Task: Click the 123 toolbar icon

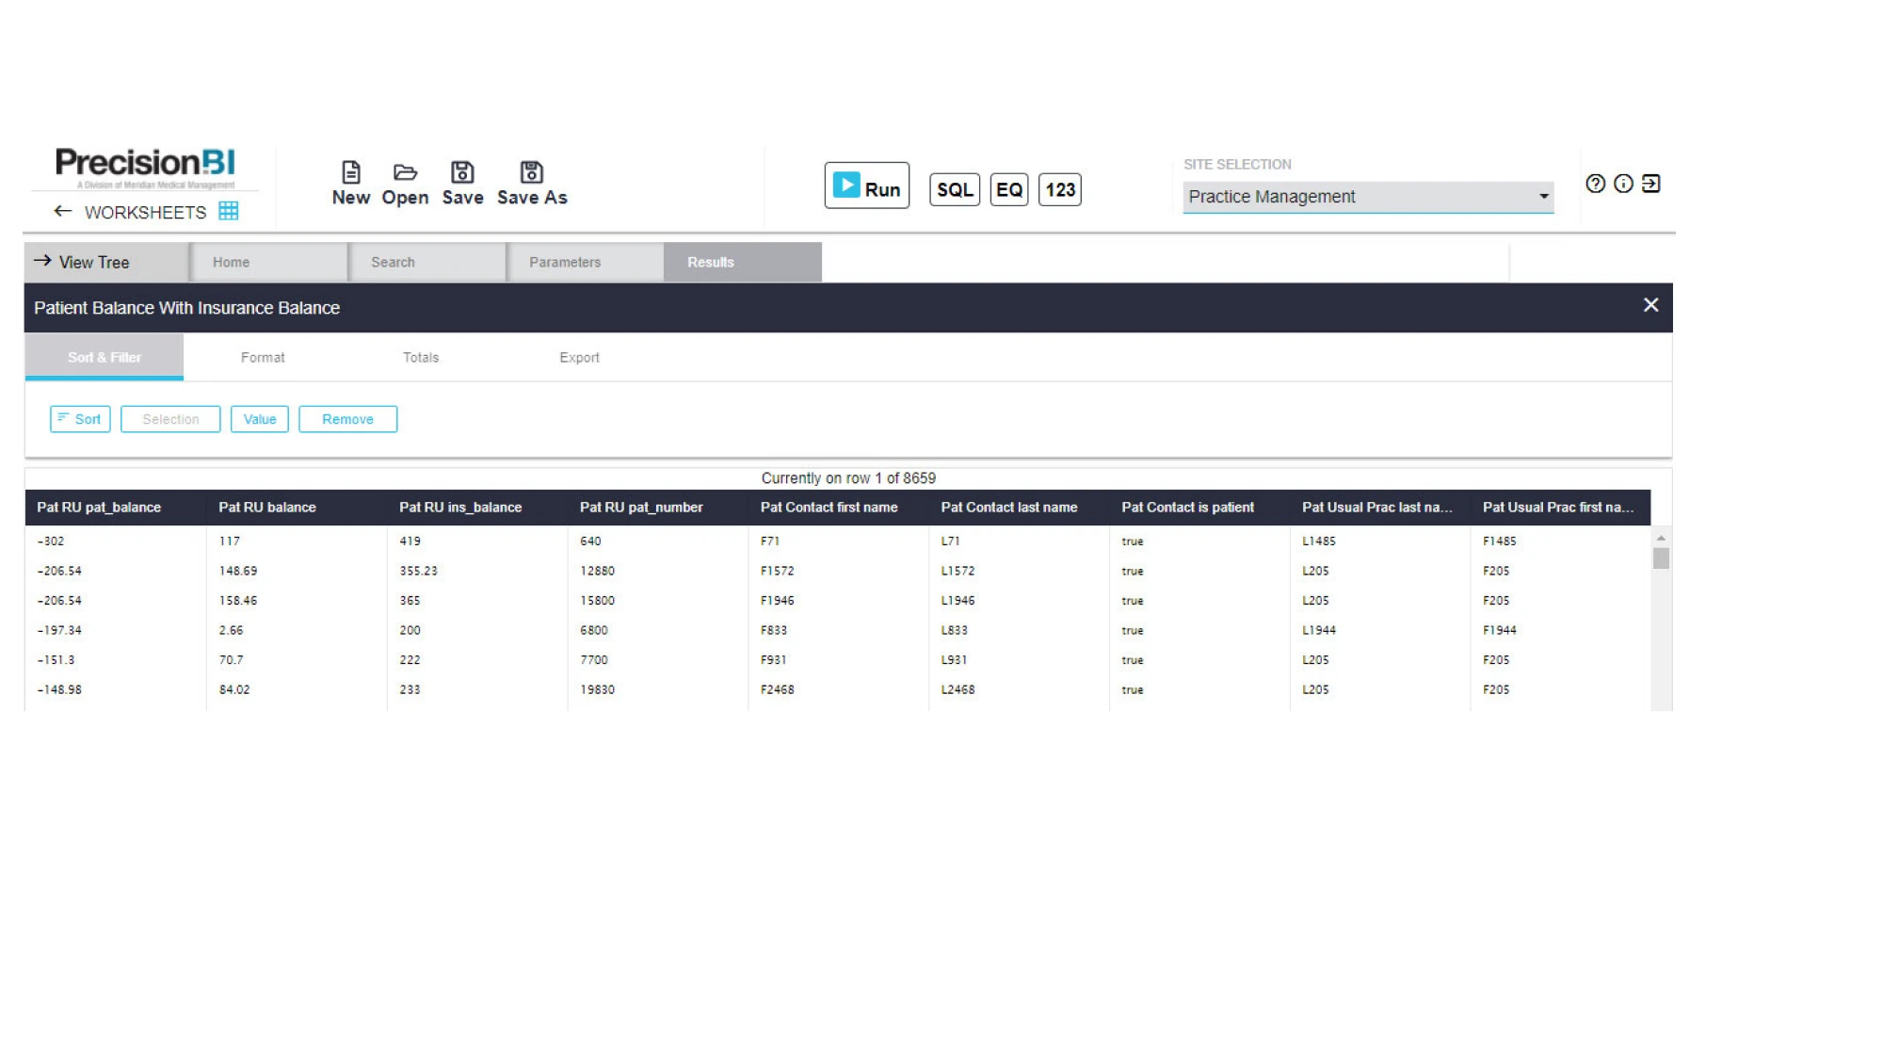Action: pos(1059,189)
